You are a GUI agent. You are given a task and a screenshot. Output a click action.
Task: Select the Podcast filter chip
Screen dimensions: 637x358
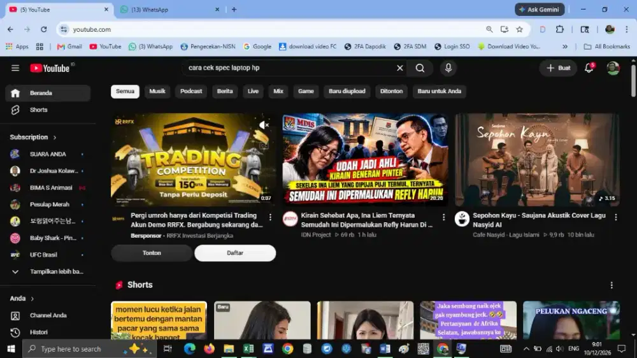coord(191,92)
